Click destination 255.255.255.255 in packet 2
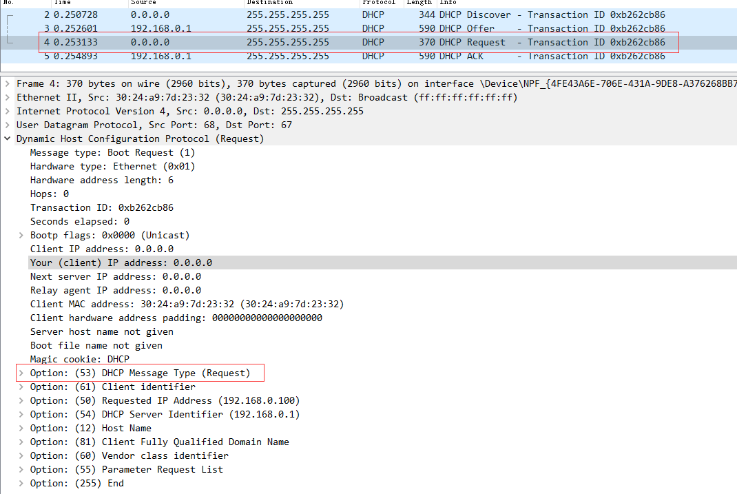The height and width of the screenshot is (494, 737). coord(288,15)
